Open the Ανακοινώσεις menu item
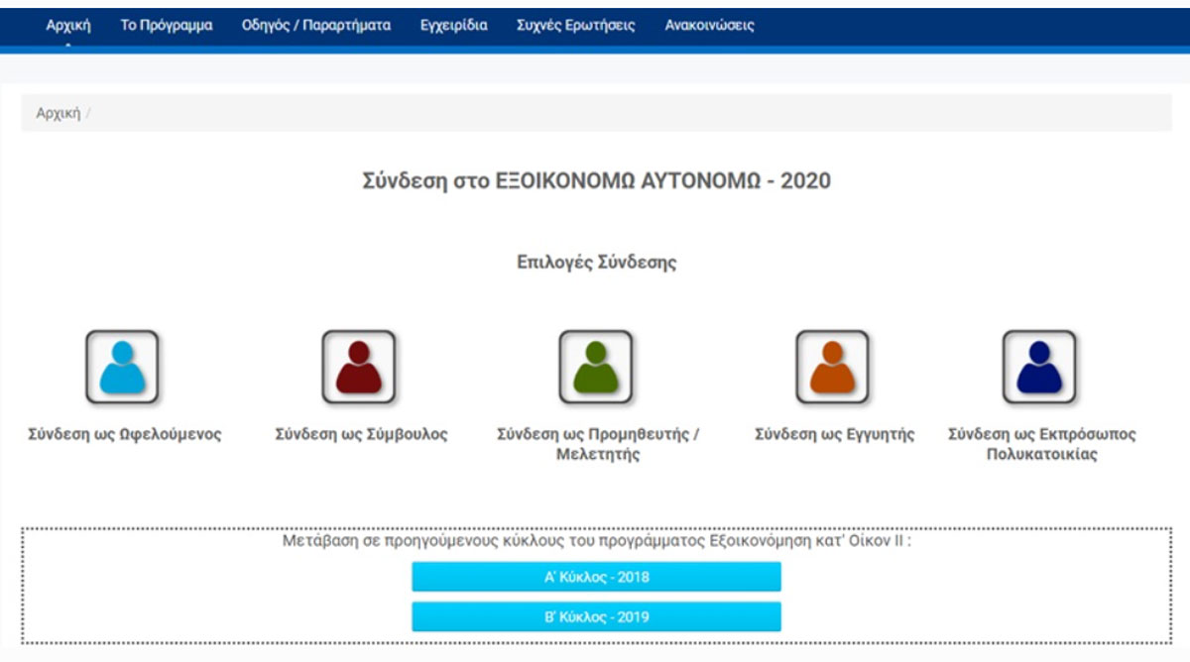Image resolution: width=1190 pixels, height=662 pixels. [709, 26]
